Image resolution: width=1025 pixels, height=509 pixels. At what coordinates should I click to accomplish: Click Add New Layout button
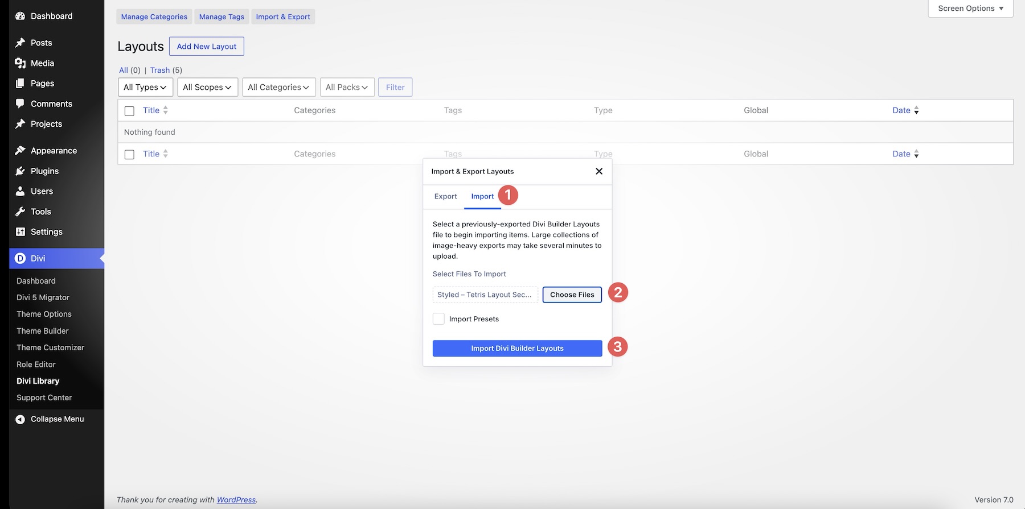[207, 47]
